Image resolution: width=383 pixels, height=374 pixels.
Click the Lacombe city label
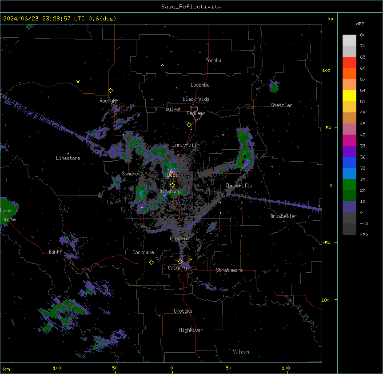coord(200,85)
